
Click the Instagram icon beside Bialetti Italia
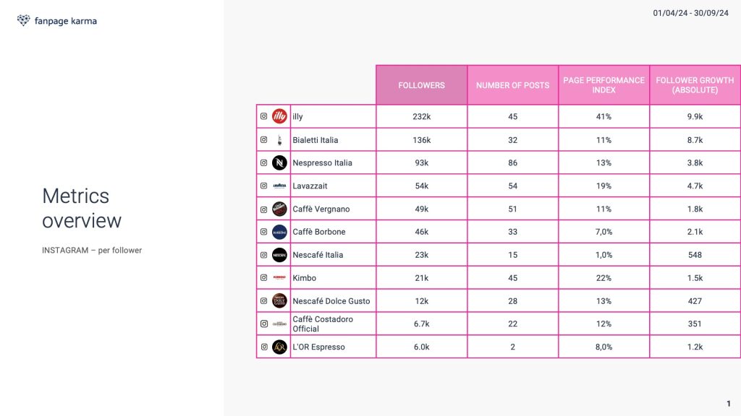[263, 139]
